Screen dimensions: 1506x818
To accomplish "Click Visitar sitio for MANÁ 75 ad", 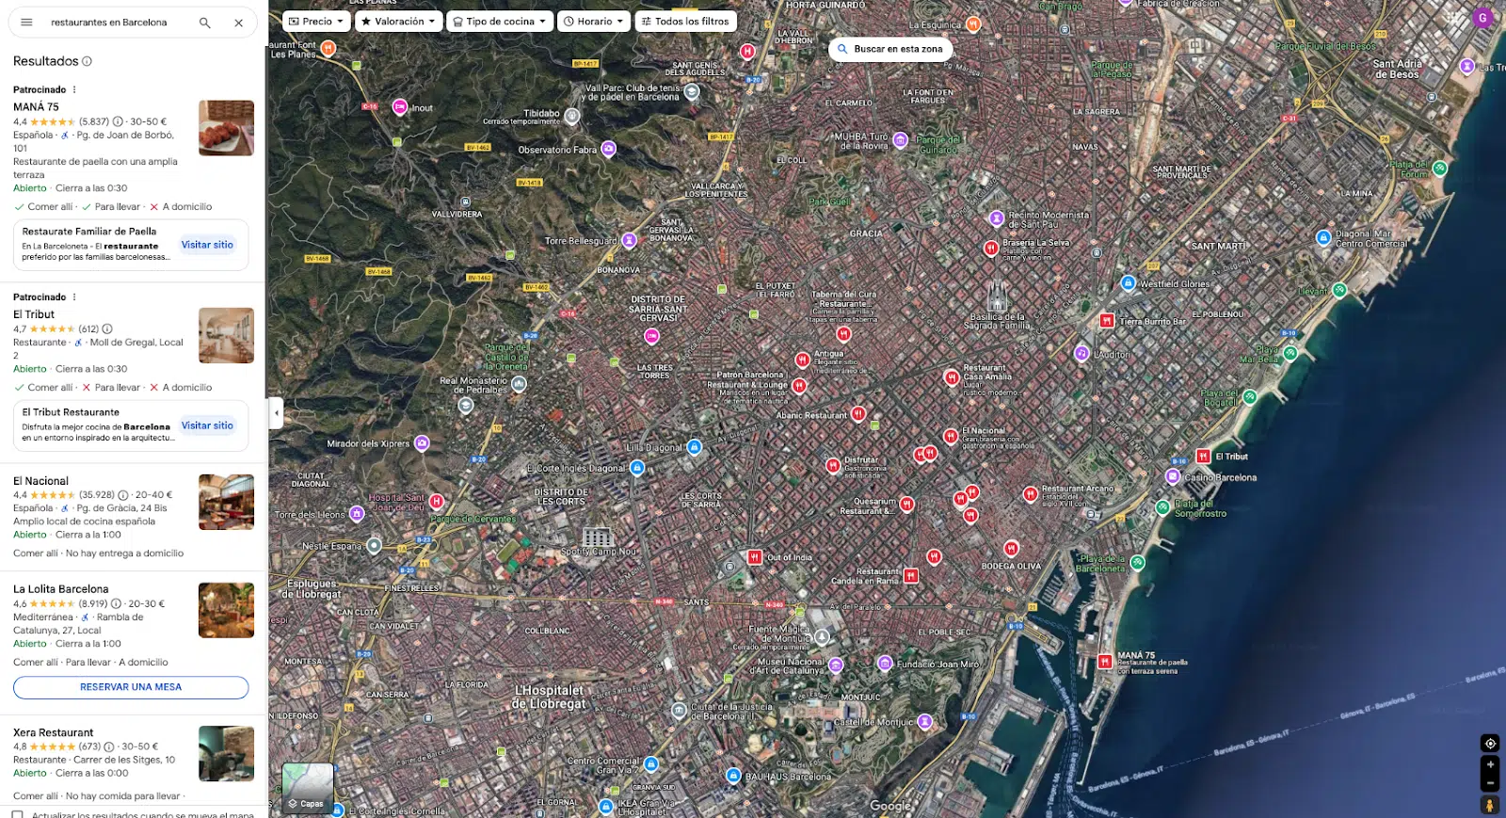I will 207,245.
